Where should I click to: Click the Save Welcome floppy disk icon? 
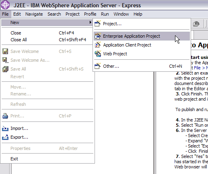tap(5, 51)
